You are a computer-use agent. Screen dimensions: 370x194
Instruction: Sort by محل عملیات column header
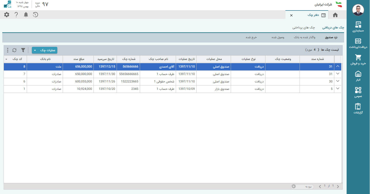[x=214, y=59]
